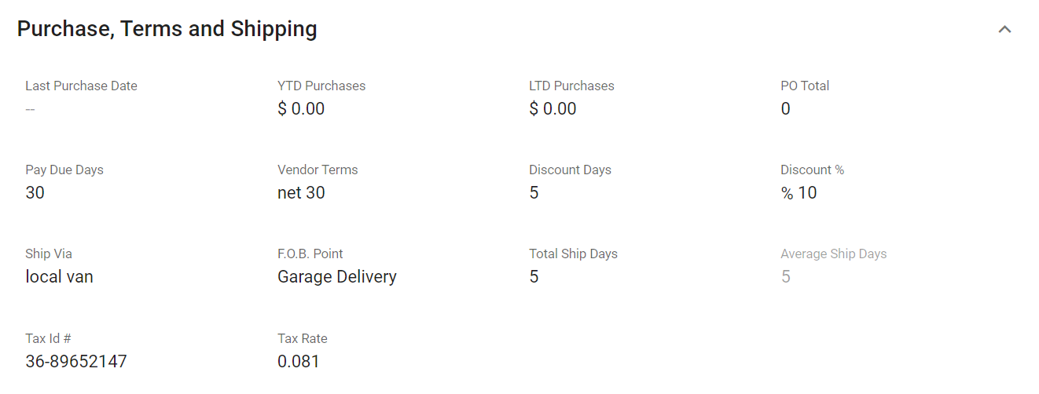Click the Average Ship Days label

click(x=833, y=254)
